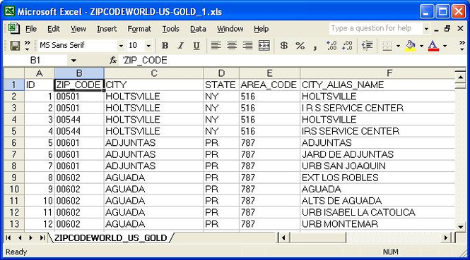Restore the workbook window in menu bar
This screenshot has height=260, width=470.
447,29
